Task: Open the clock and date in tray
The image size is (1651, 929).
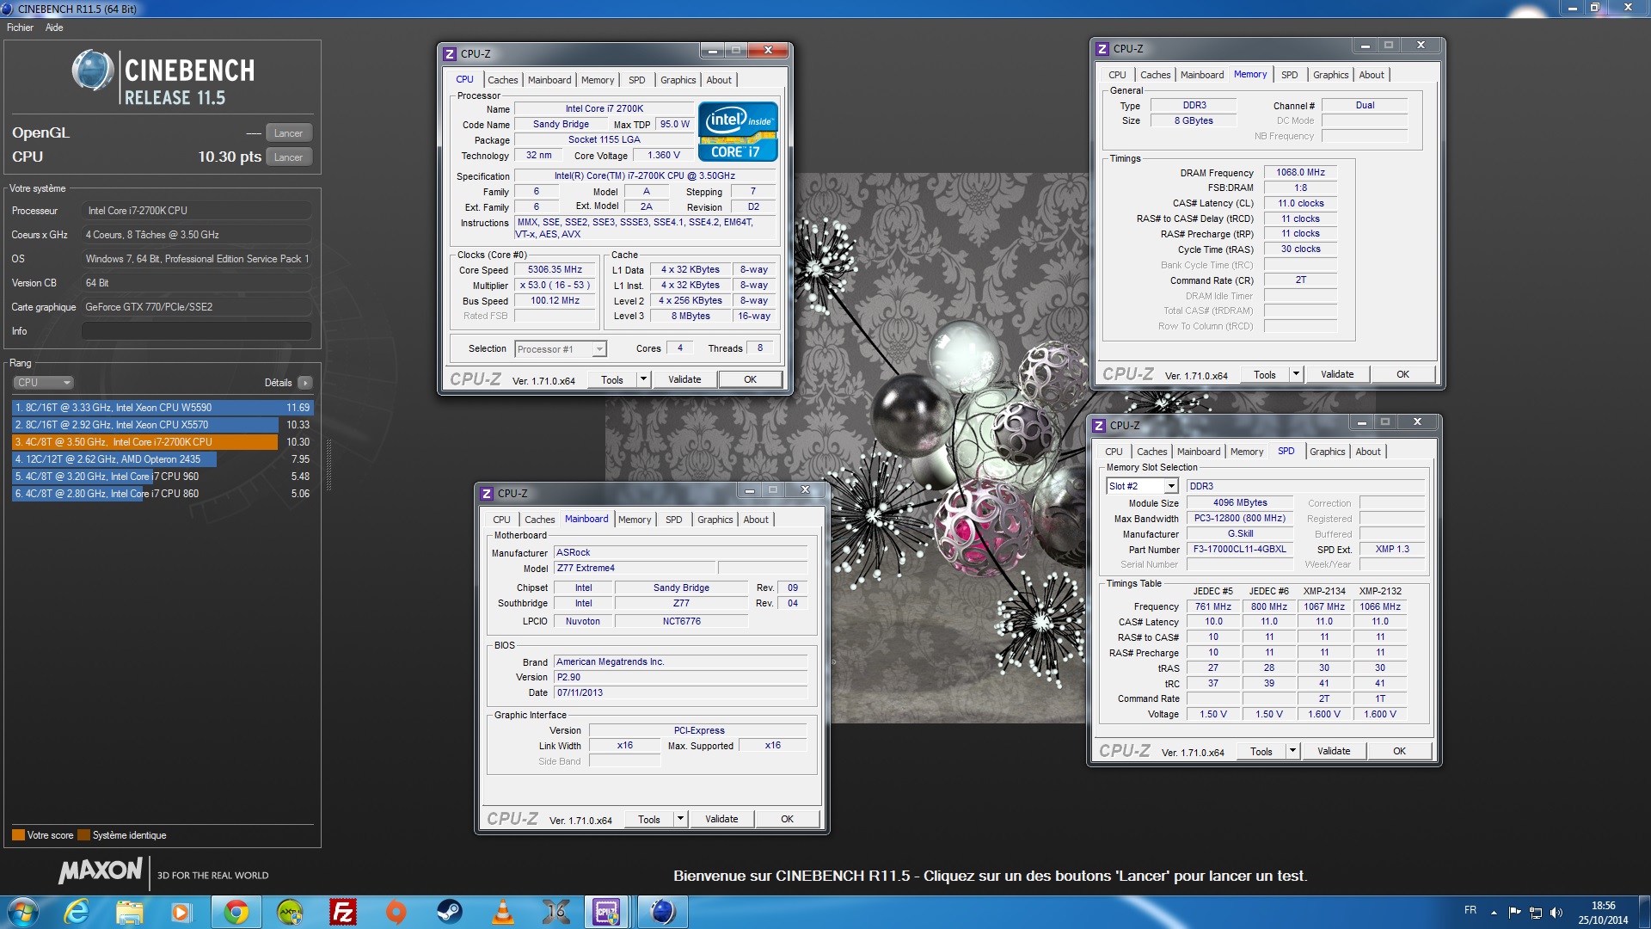Action: click(x=1603, y=913)
